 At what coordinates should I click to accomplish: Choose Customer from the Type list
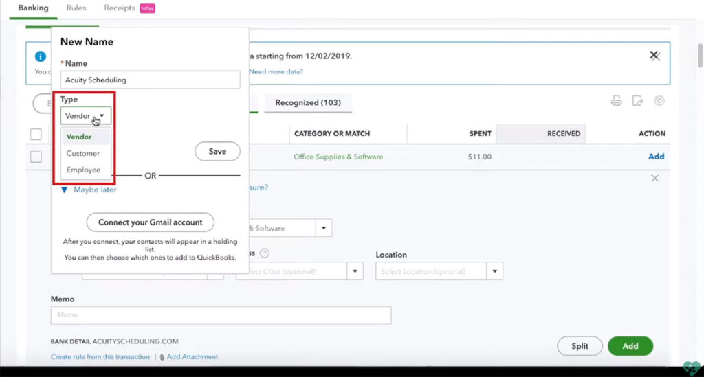pos(83,153)
